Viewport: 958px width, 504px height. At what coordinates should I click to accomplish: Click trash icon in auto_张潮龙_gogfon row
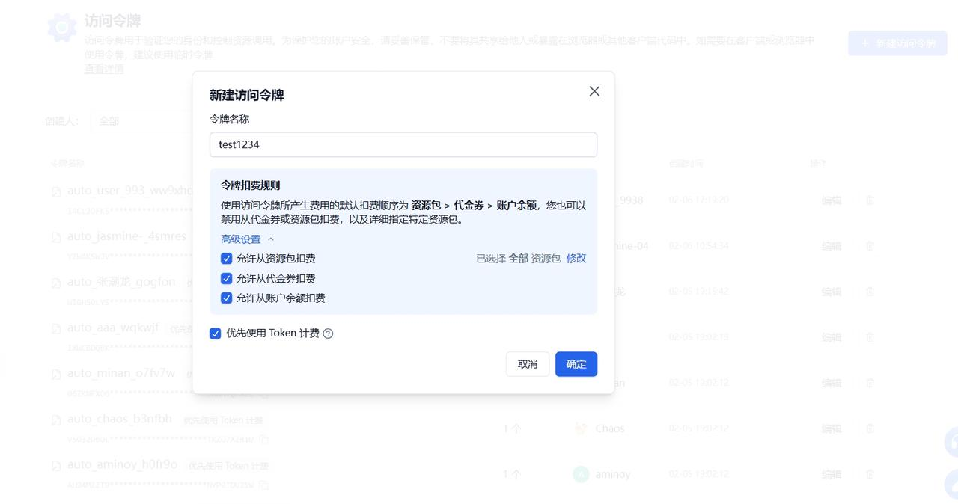(x=870, y=292)
